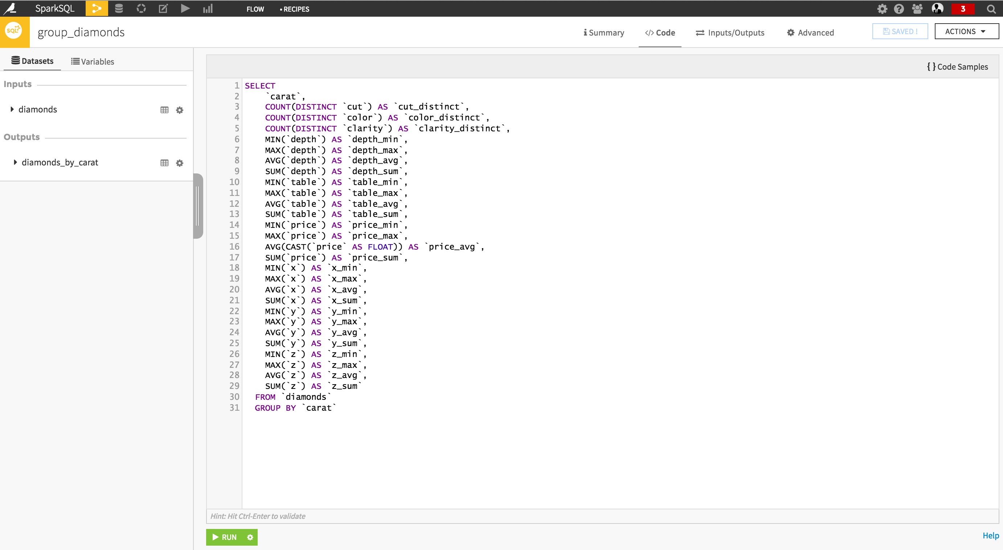
Task: Open the ACTIONS dropdown
Action: tap(966, 32)
